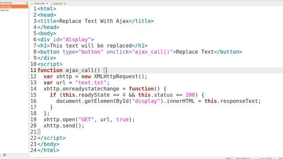Close the index.php tab
The width and height of the screenshot is (283, 159).
[47, 4]
